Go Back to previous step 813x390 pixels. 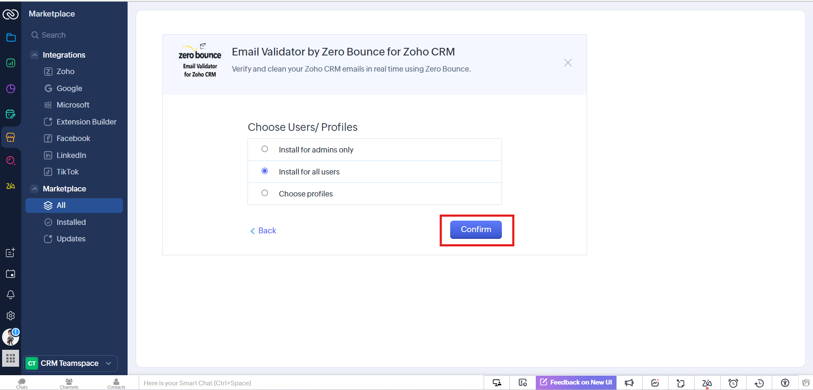263,231
